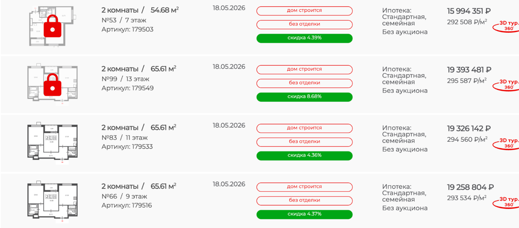Click "без отделки" tag for apartment №66
Screen dimensions: 519x228
[304, 200]
